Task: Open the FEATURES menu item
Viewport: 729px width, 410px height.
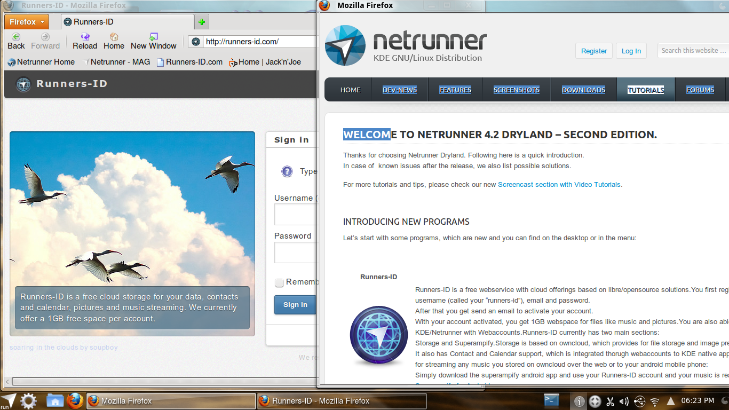Action: coord(455,90)
